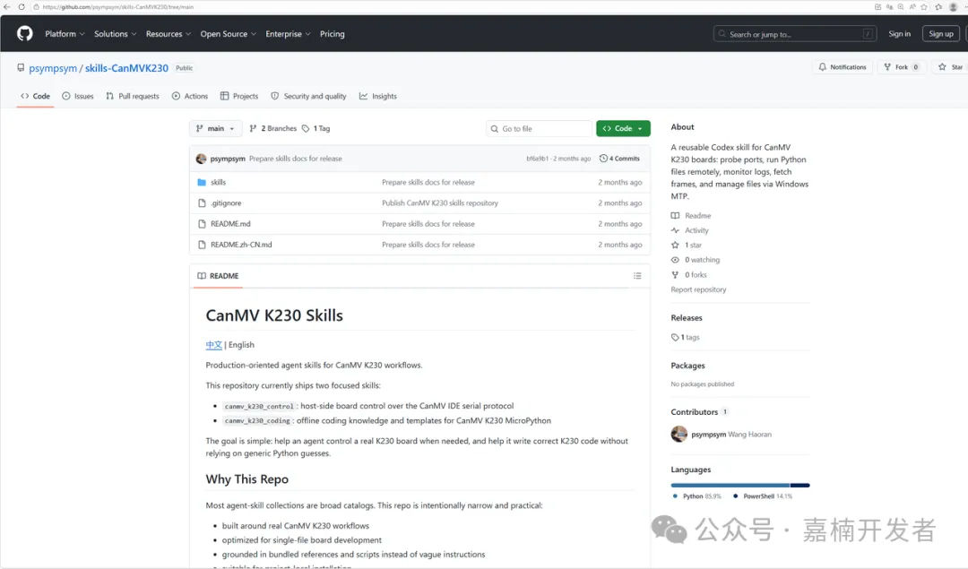This screenshot has width=968, height=569.
Task: View 1 Tag link
Action: click(x=316, y=128)
